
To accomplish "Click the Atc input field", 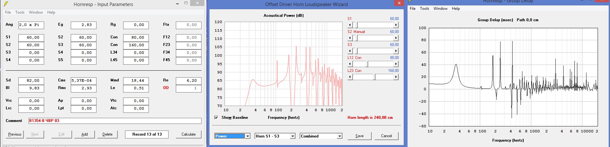I will coord(136,109).
